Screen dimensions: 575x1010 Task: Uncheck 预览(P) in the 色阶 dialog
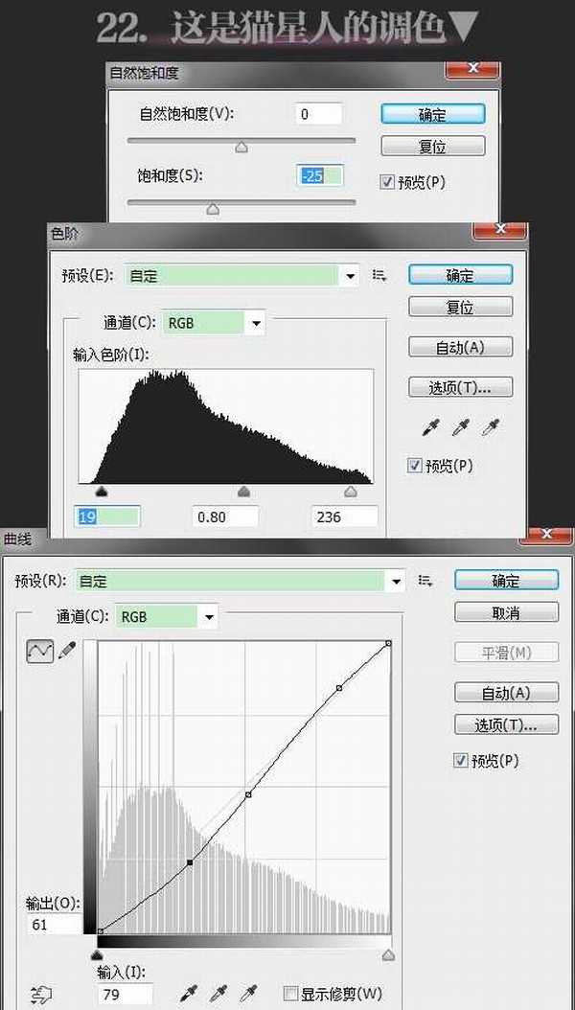(415, 466)
